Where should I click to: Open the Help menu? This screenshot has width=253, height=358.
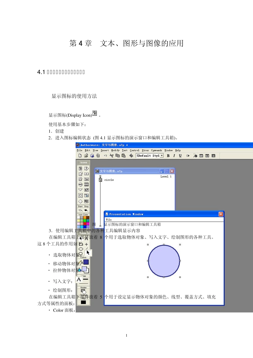pos(178,150)
